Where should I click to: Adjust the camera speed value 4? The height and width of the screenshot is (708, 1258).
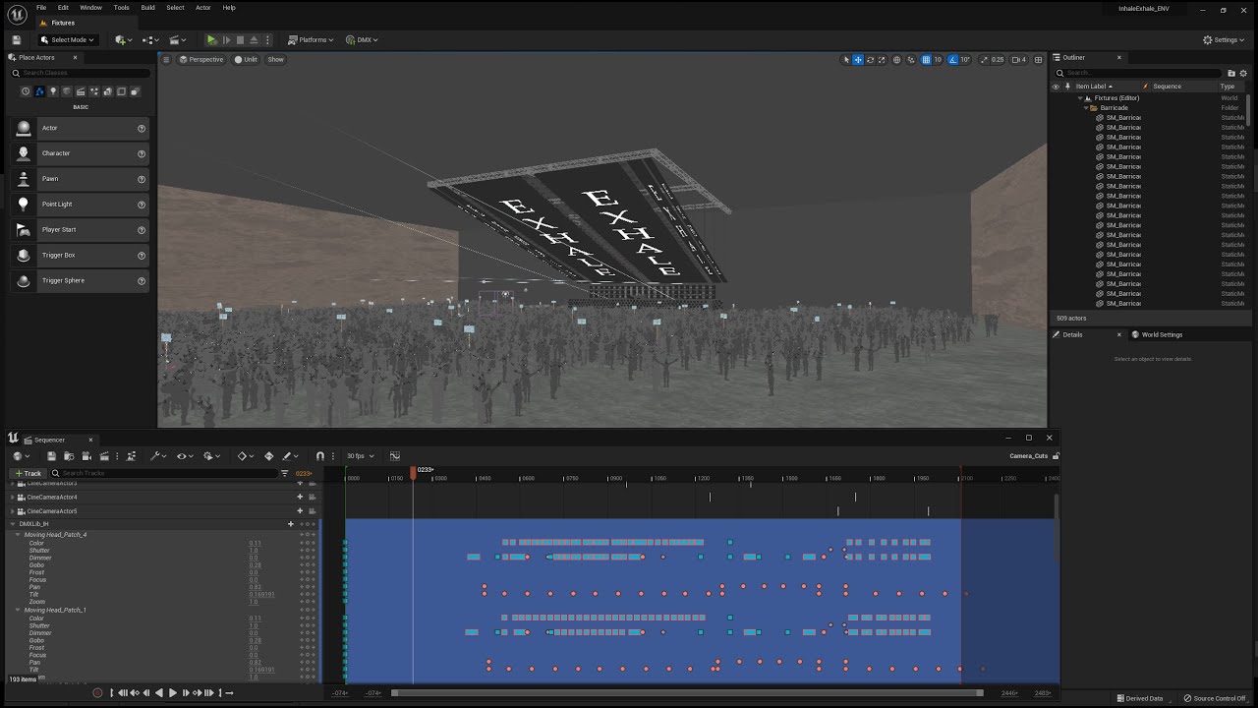pos(1019,60)
